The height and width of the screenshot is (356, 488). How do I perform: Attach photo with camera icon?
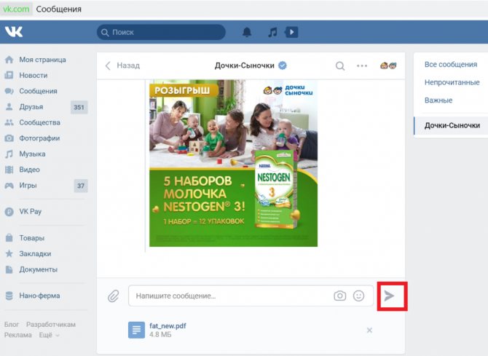click(340, 296)
